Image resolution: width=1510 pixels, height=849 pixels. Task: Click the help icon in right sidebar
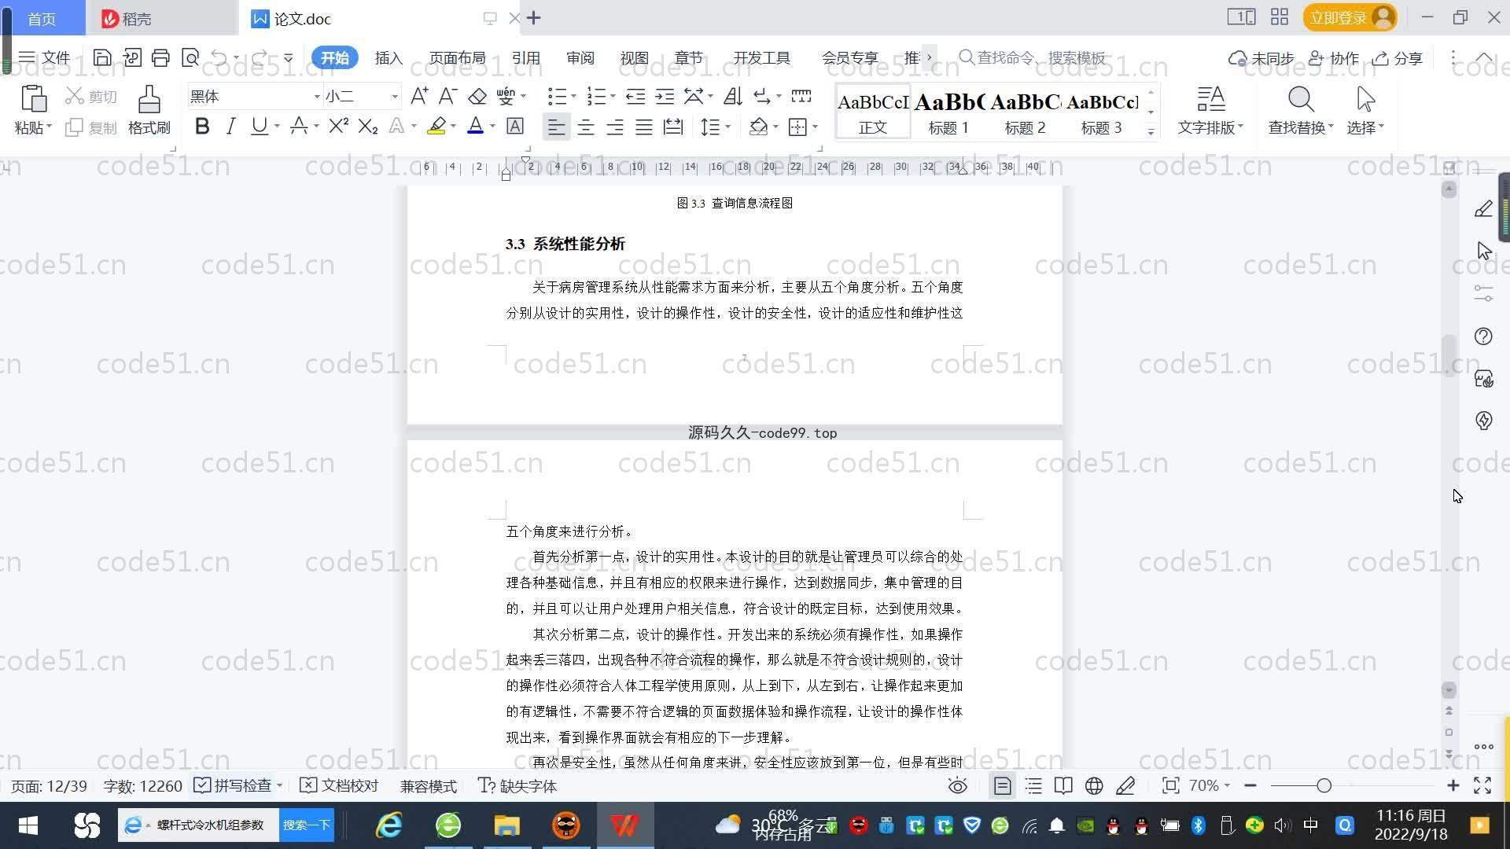pos(1483,336)
